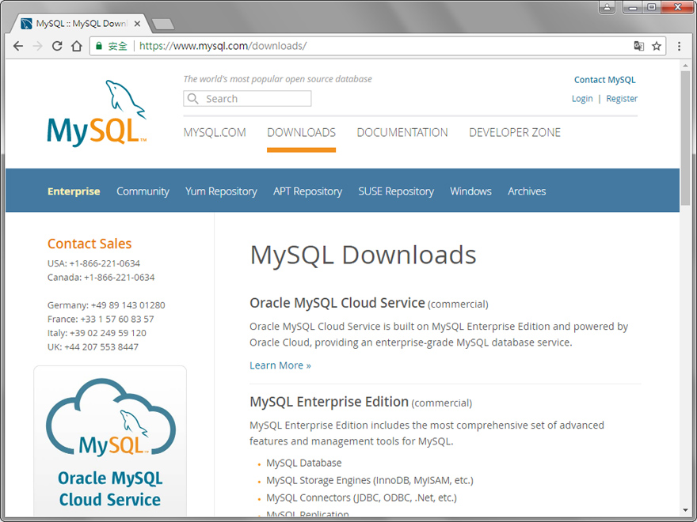Click the green secure padlock icon
Screen dimensions: 697x522
(99, 46)
